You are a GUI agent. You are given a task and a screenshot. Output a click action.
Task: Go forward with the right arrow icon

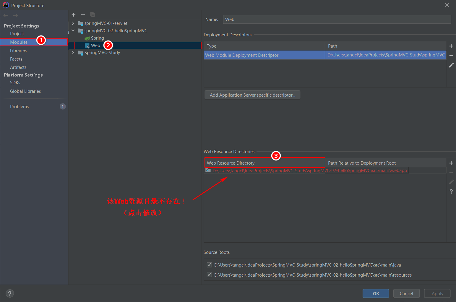click(x=15, y=15)
